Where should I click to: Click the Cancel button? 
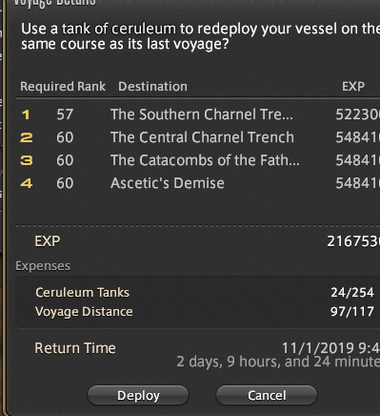point(267,395)
